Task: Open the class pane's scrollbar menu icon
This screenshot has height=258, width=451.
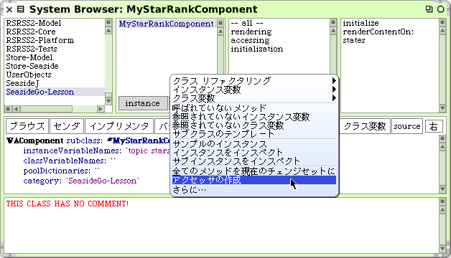Action: pyautogui.click(x=220, y=23)
